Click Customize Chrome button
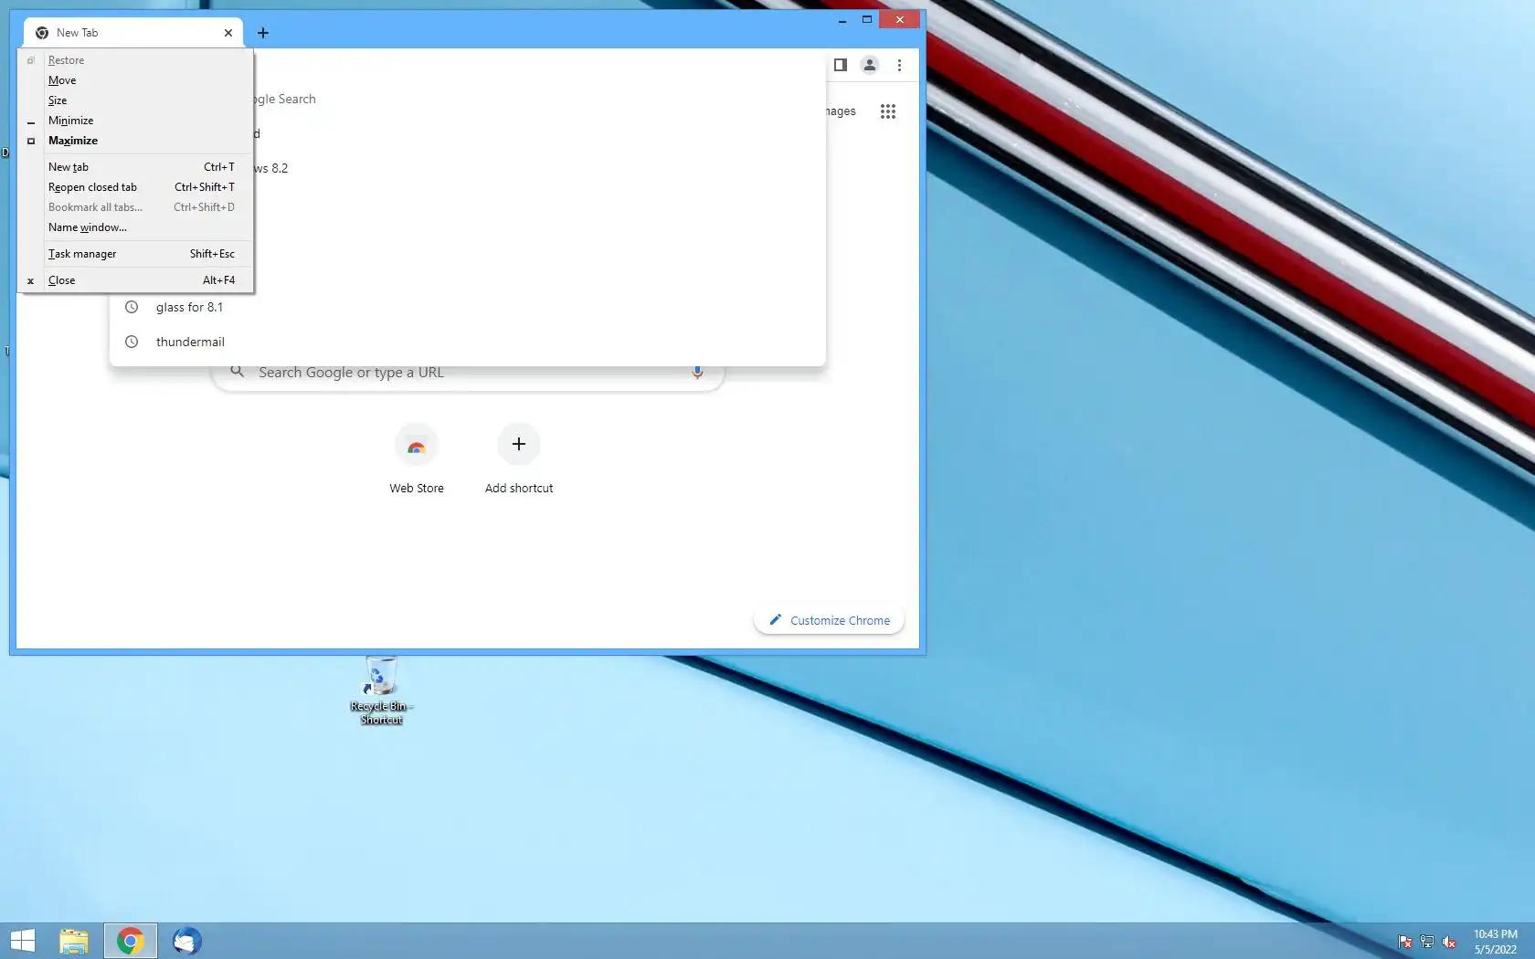The height and width of the screenshot is (959, 1535). [829, 620]
